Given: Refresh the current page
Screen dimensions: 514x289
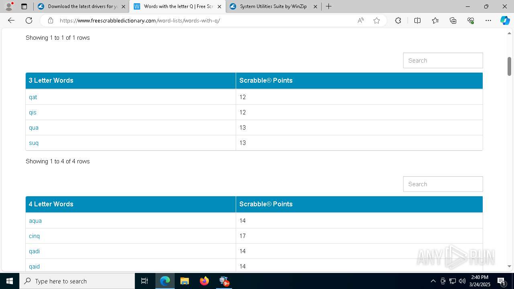Looking at the screenshot, I should [29, 20].
